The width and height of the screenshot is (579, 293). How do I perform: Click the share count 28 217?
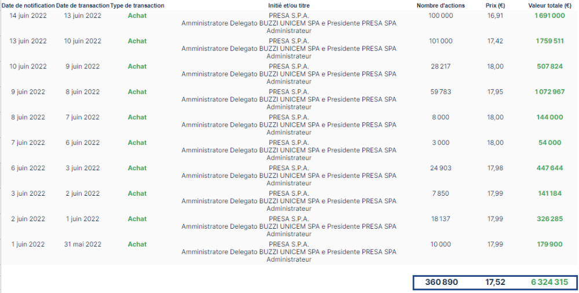coord(441,67)
